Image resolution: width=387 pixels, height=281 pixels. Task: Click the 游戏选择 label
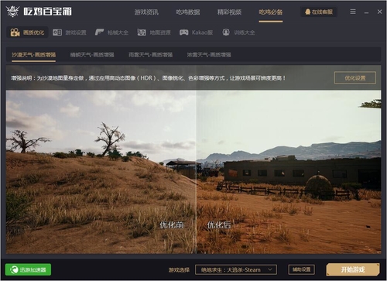coord(179,270)
